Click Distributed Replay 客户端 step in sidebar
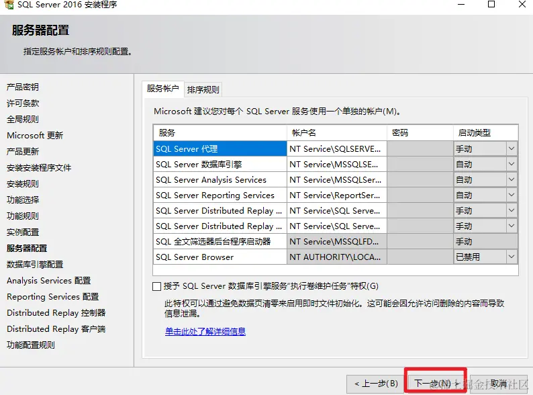Viewport: 533px width, 395px height. tap(56, 329)
